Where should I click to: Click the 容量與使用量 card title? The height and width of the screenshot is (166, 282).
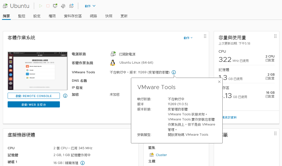click(232, 37)
